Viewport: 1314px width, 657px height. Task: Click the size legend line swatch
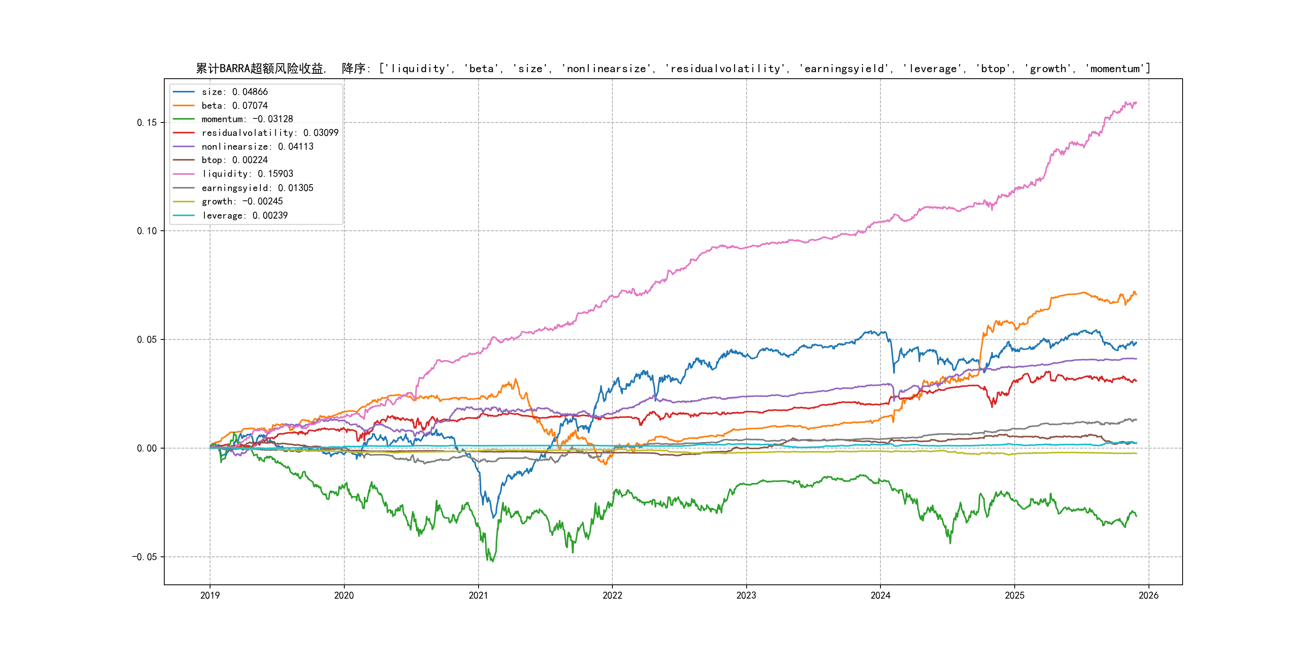point(184,92)
